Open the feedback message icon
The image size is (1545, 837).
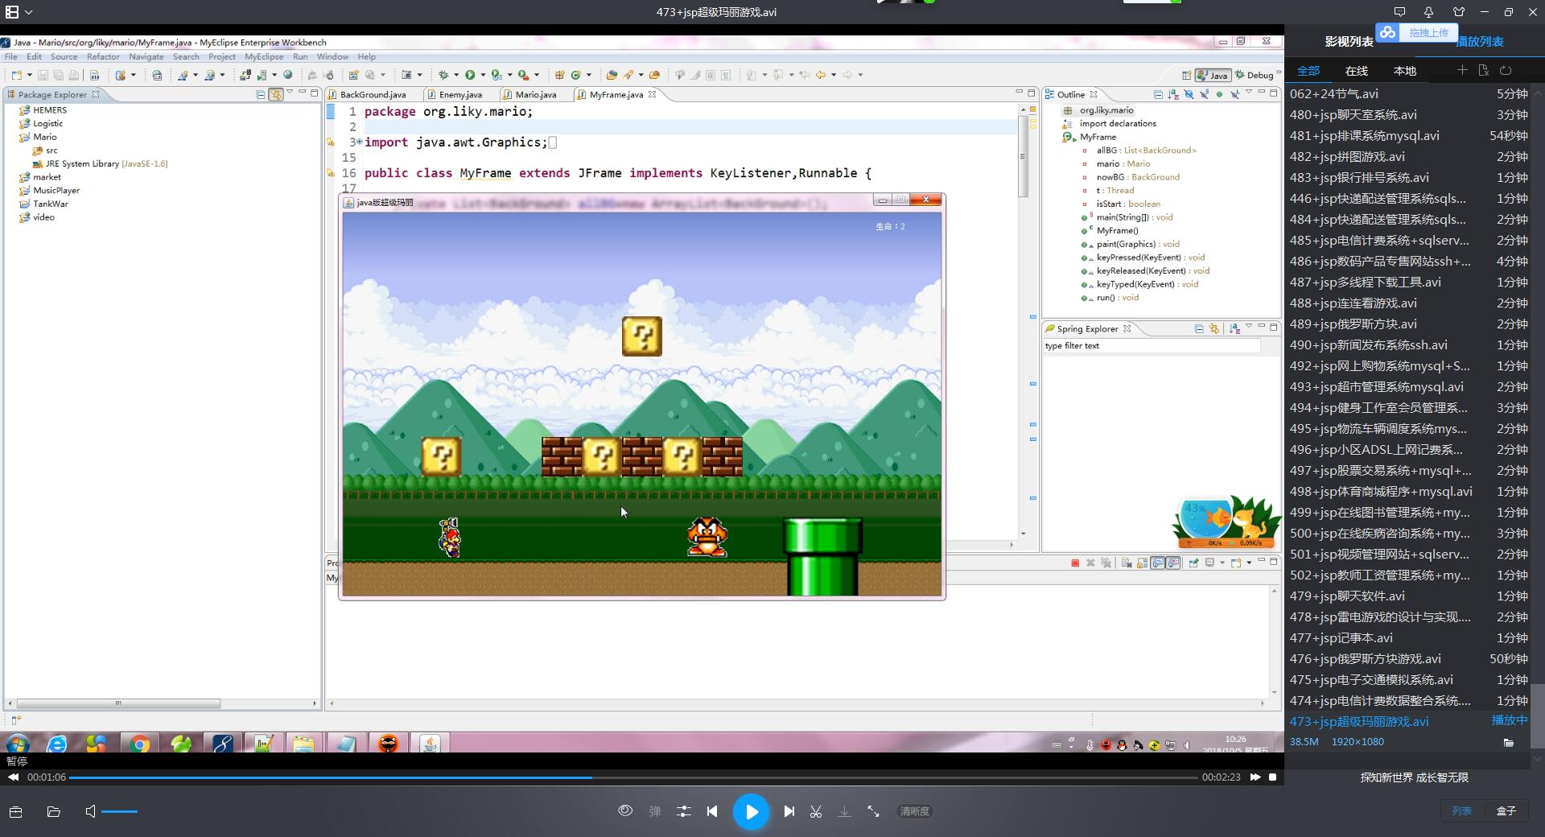click(x=1399, y=12)
